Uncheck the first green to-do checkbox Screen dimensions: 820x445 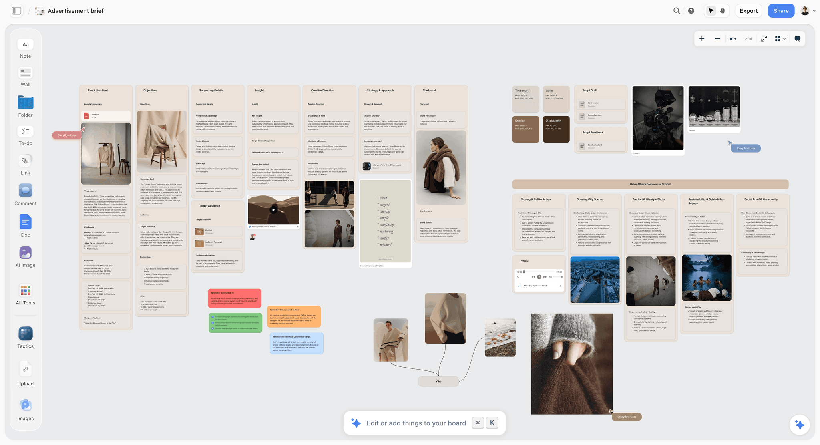pos(213,317)
